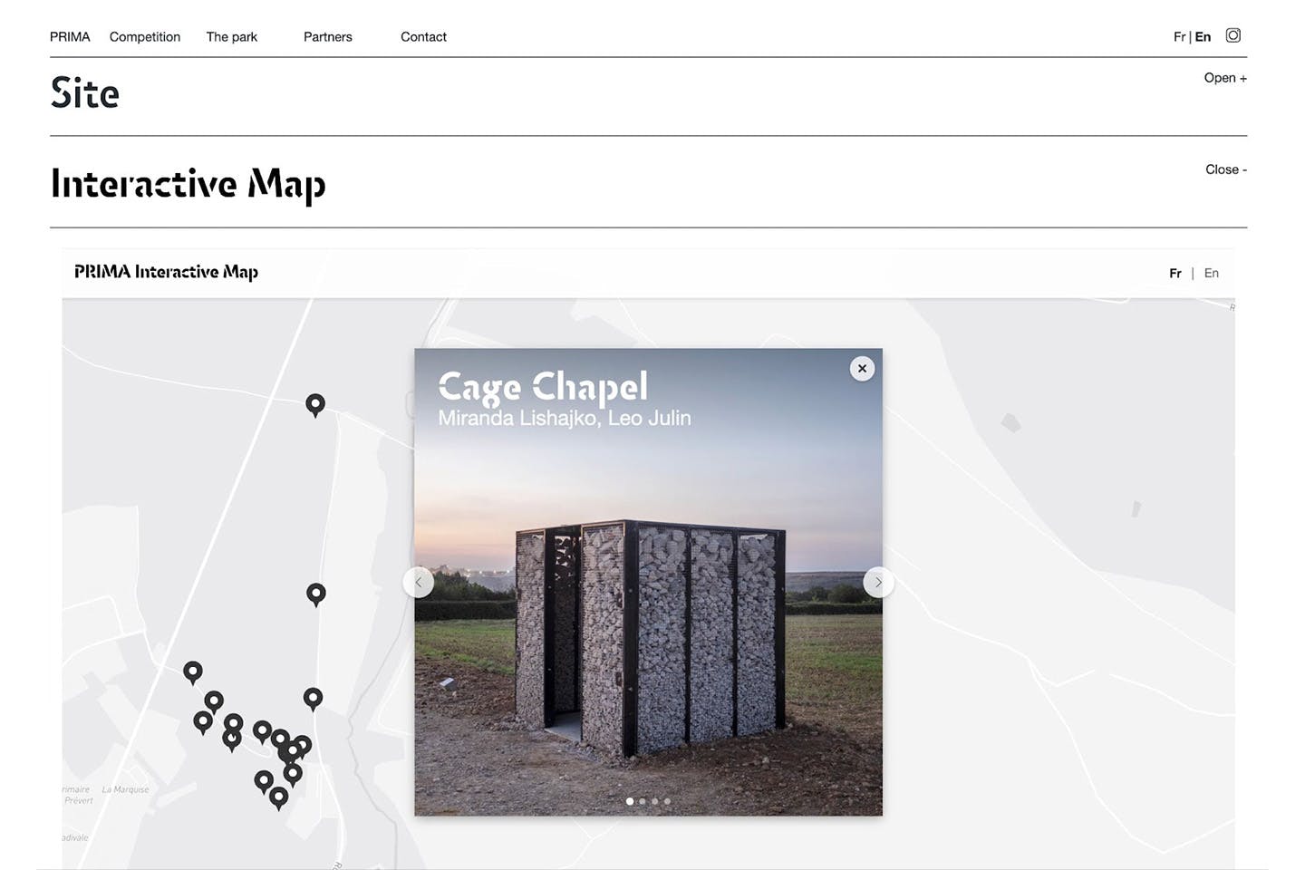Select En language on the interactive map
Image resolution: width=1305 pixels, height=870 pixels.
click(x=1211, y=273)
